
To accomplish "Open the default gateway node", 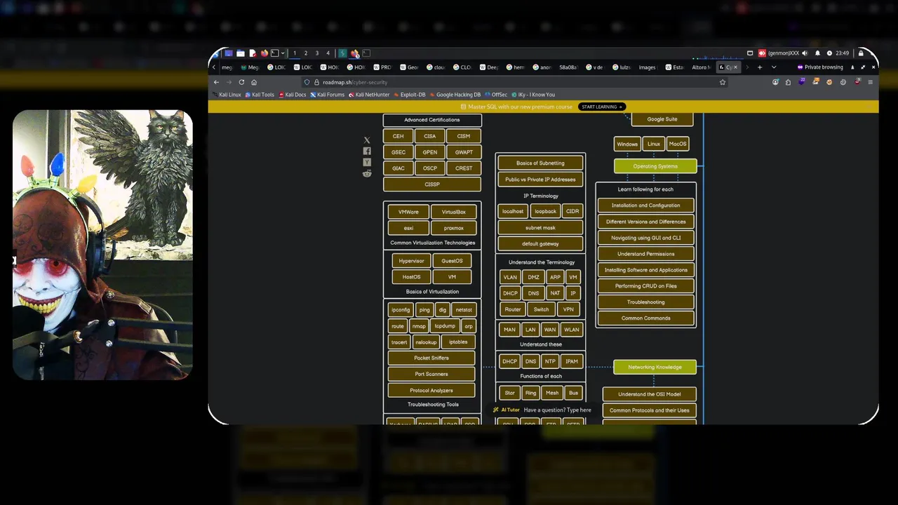I will click(540, 244).
